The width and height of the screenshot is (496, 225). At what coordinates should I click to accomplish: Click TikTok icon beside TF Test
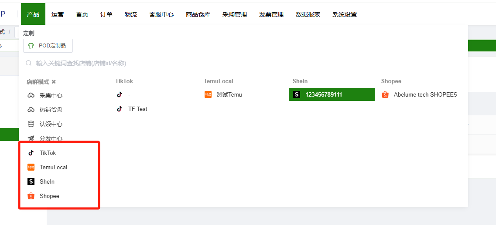pyautogui.click(x=119, y=109)
